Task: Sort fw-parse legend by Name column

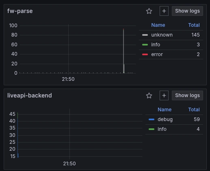Action: 158,25
